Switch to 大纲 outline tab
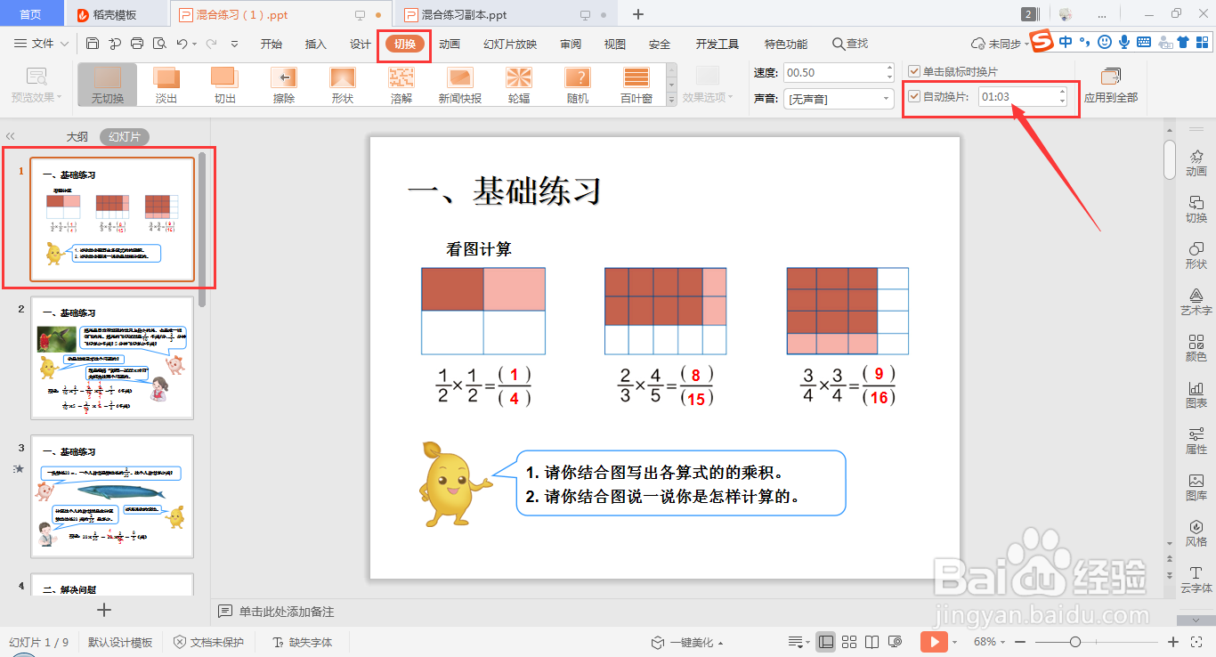The height and width of the screenshot is (657, 1216). pyautogui.click(x=77, y=137)
